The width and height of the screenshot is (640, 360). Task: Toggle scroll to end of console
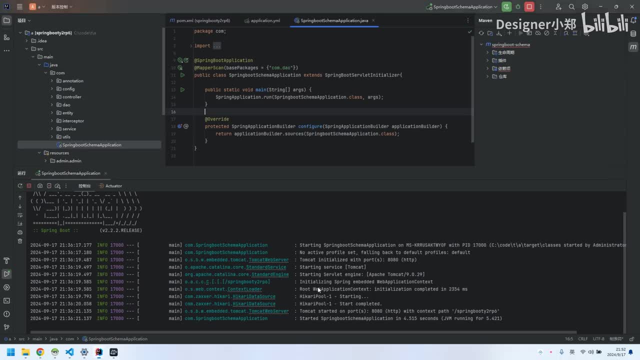[x=20, y=223]
